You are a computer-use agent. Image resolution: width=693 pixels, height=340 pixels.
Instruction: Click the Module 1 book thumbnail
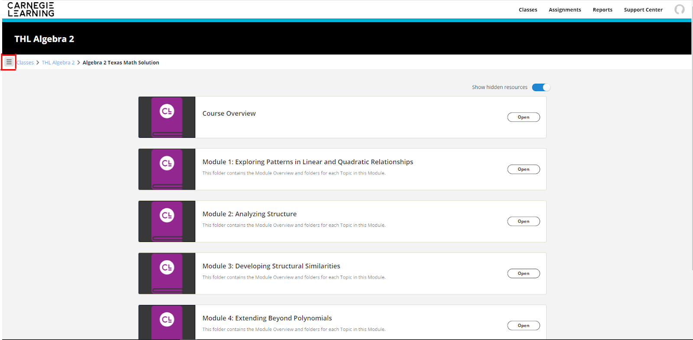coord(167,169)
